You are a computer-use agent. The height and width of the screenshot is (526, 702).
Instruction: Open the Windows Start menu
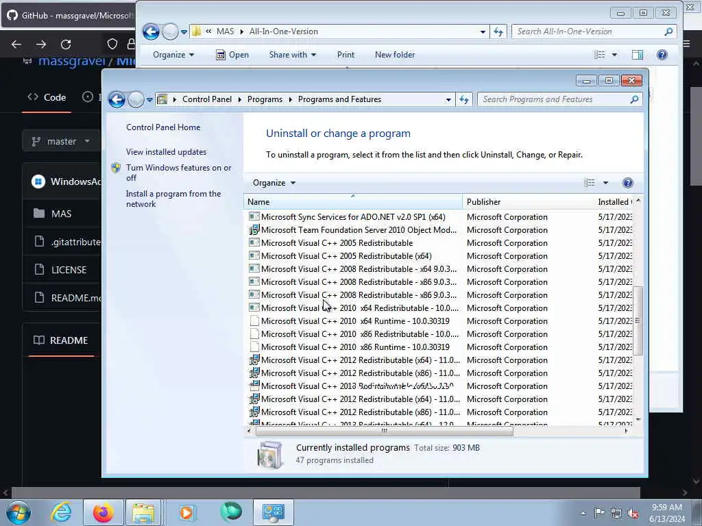(18, 512)
